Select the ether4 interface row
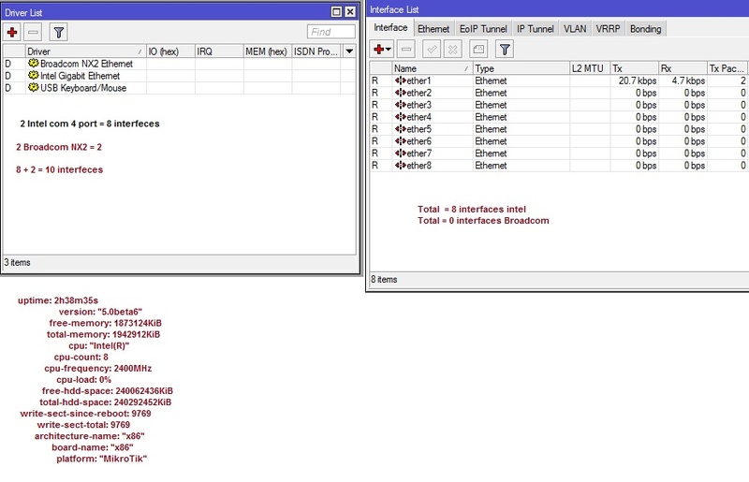749x482 pixels. pyautogui.click(x=559, y=117)
